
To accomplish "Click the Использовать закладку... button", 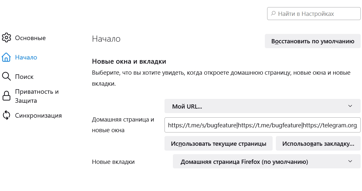I will (x=318, y=144).
